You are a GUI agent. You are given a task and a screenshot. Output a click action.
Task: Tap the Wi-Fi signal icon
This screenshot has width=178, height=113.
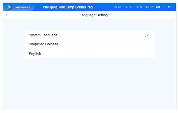tap(152, 7)
